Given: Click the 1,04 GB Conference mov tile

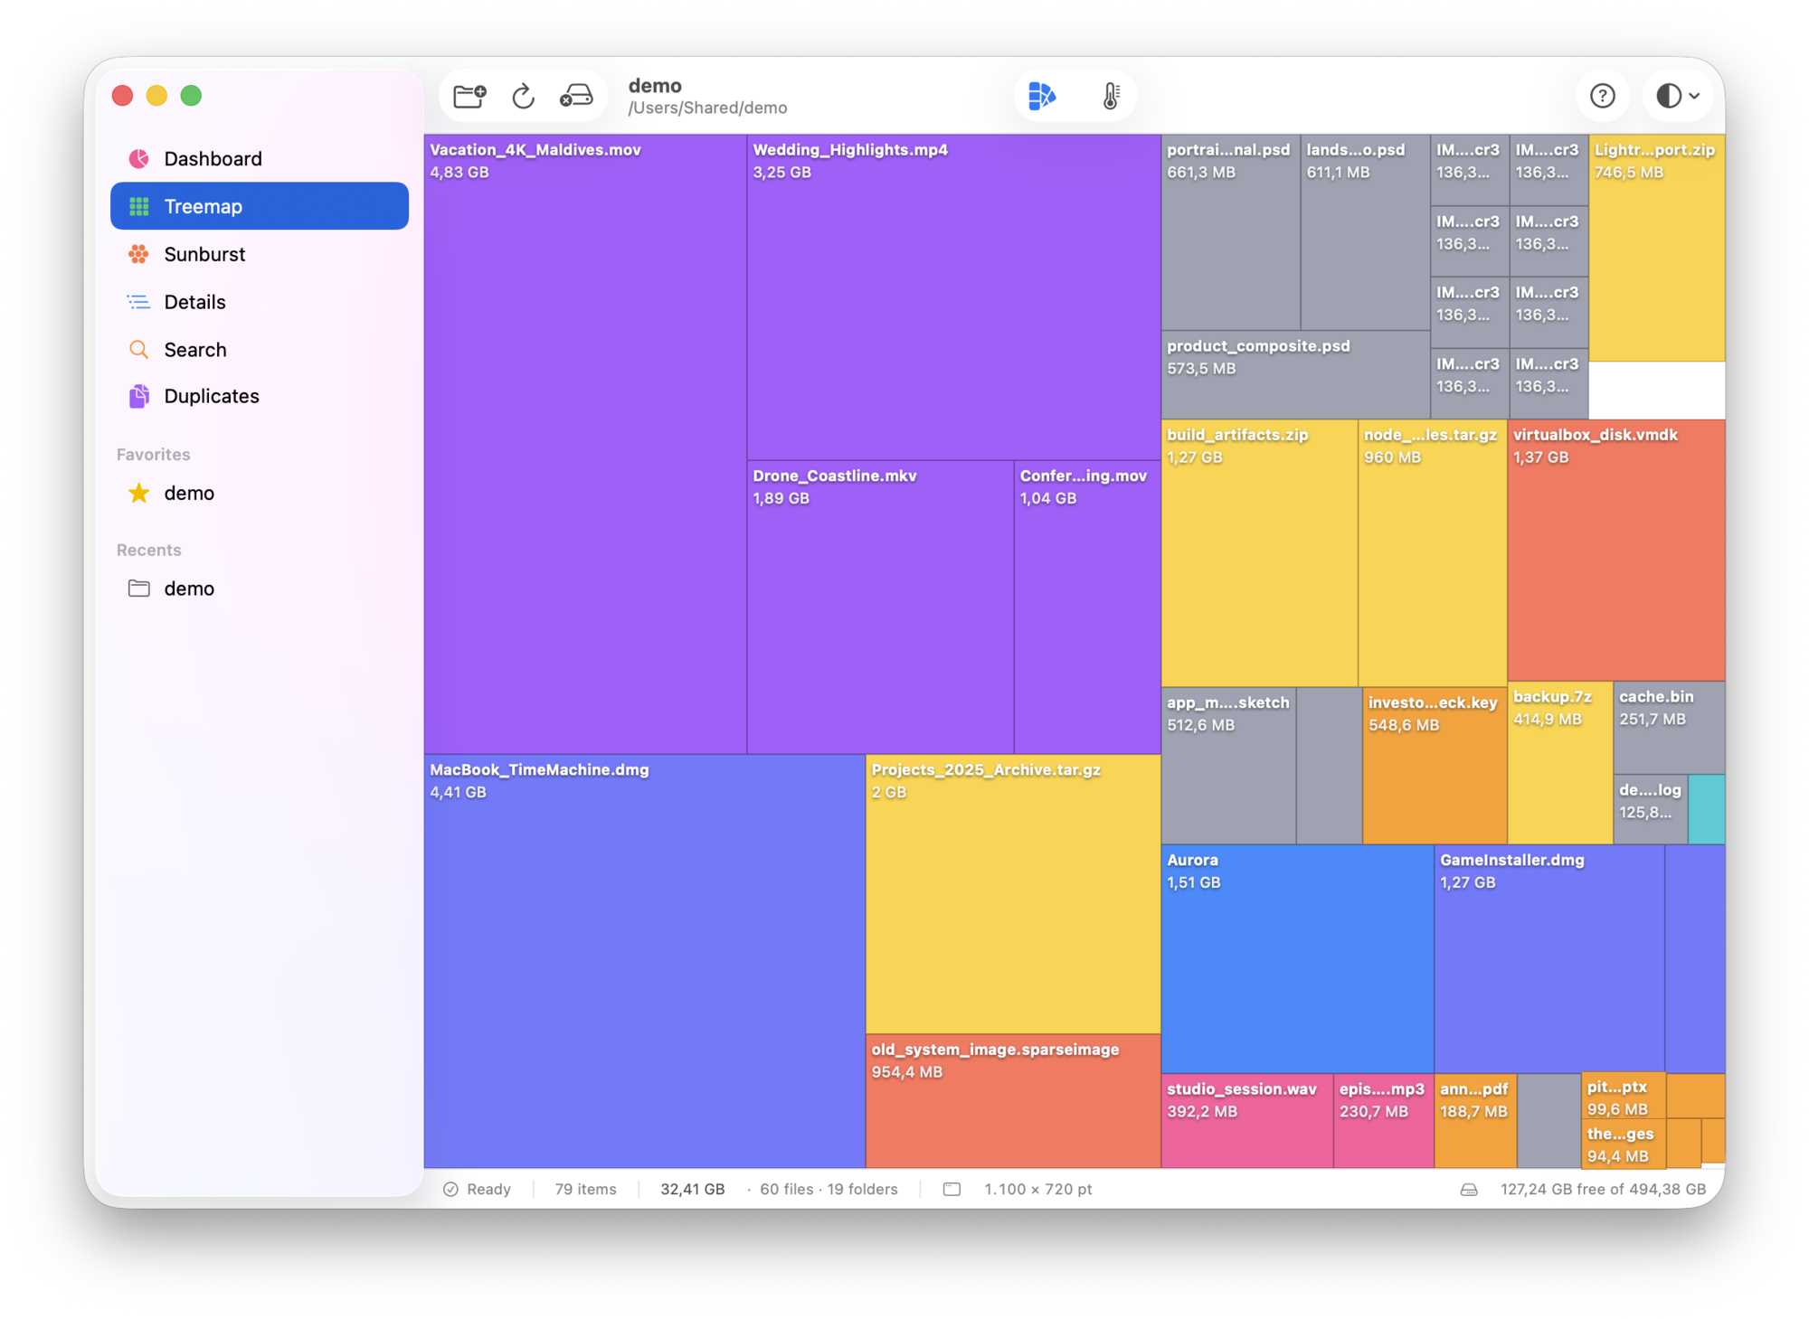Looking at the screenshot, I should 1087,608.
